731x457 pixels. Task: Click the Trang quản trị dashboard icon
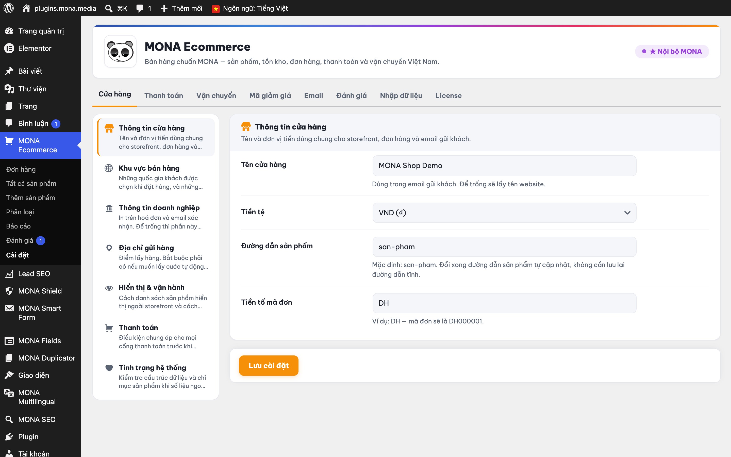pos(9,31)
